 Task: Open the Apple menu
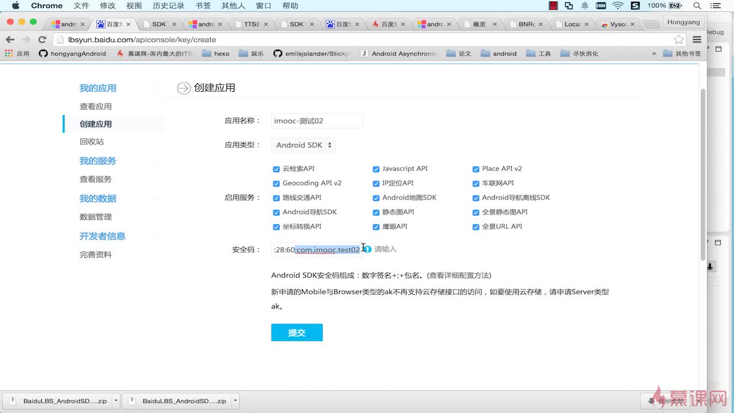click(15, 6)
